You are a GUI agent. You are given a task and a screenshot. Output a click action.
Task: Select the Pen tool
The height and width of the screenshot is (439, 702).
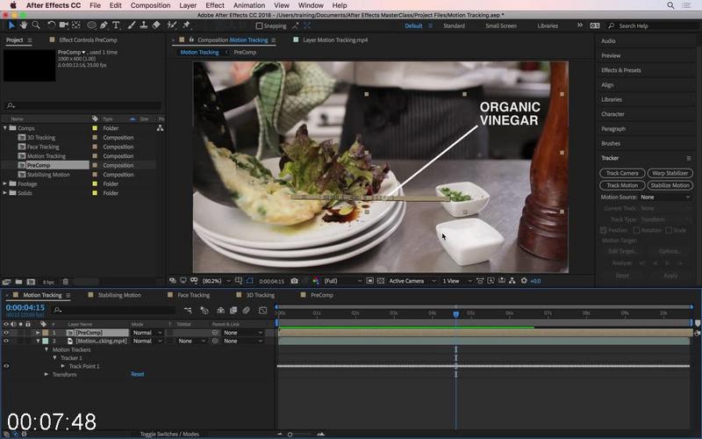point(104,25)
